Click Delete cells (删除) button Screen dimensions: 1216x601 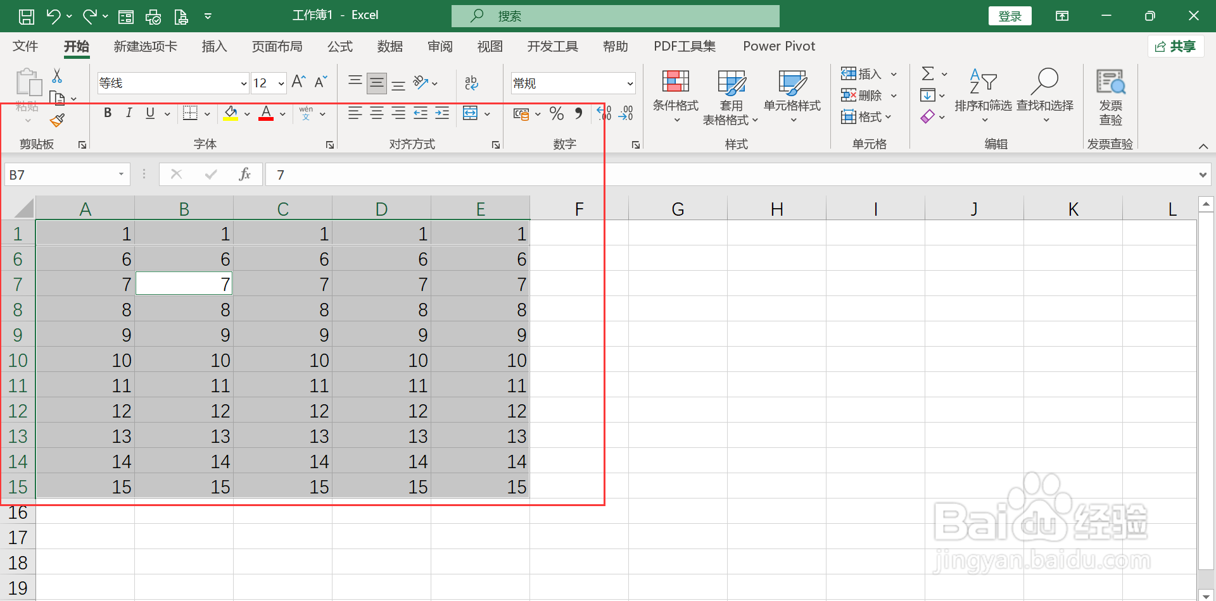[862, 96]
